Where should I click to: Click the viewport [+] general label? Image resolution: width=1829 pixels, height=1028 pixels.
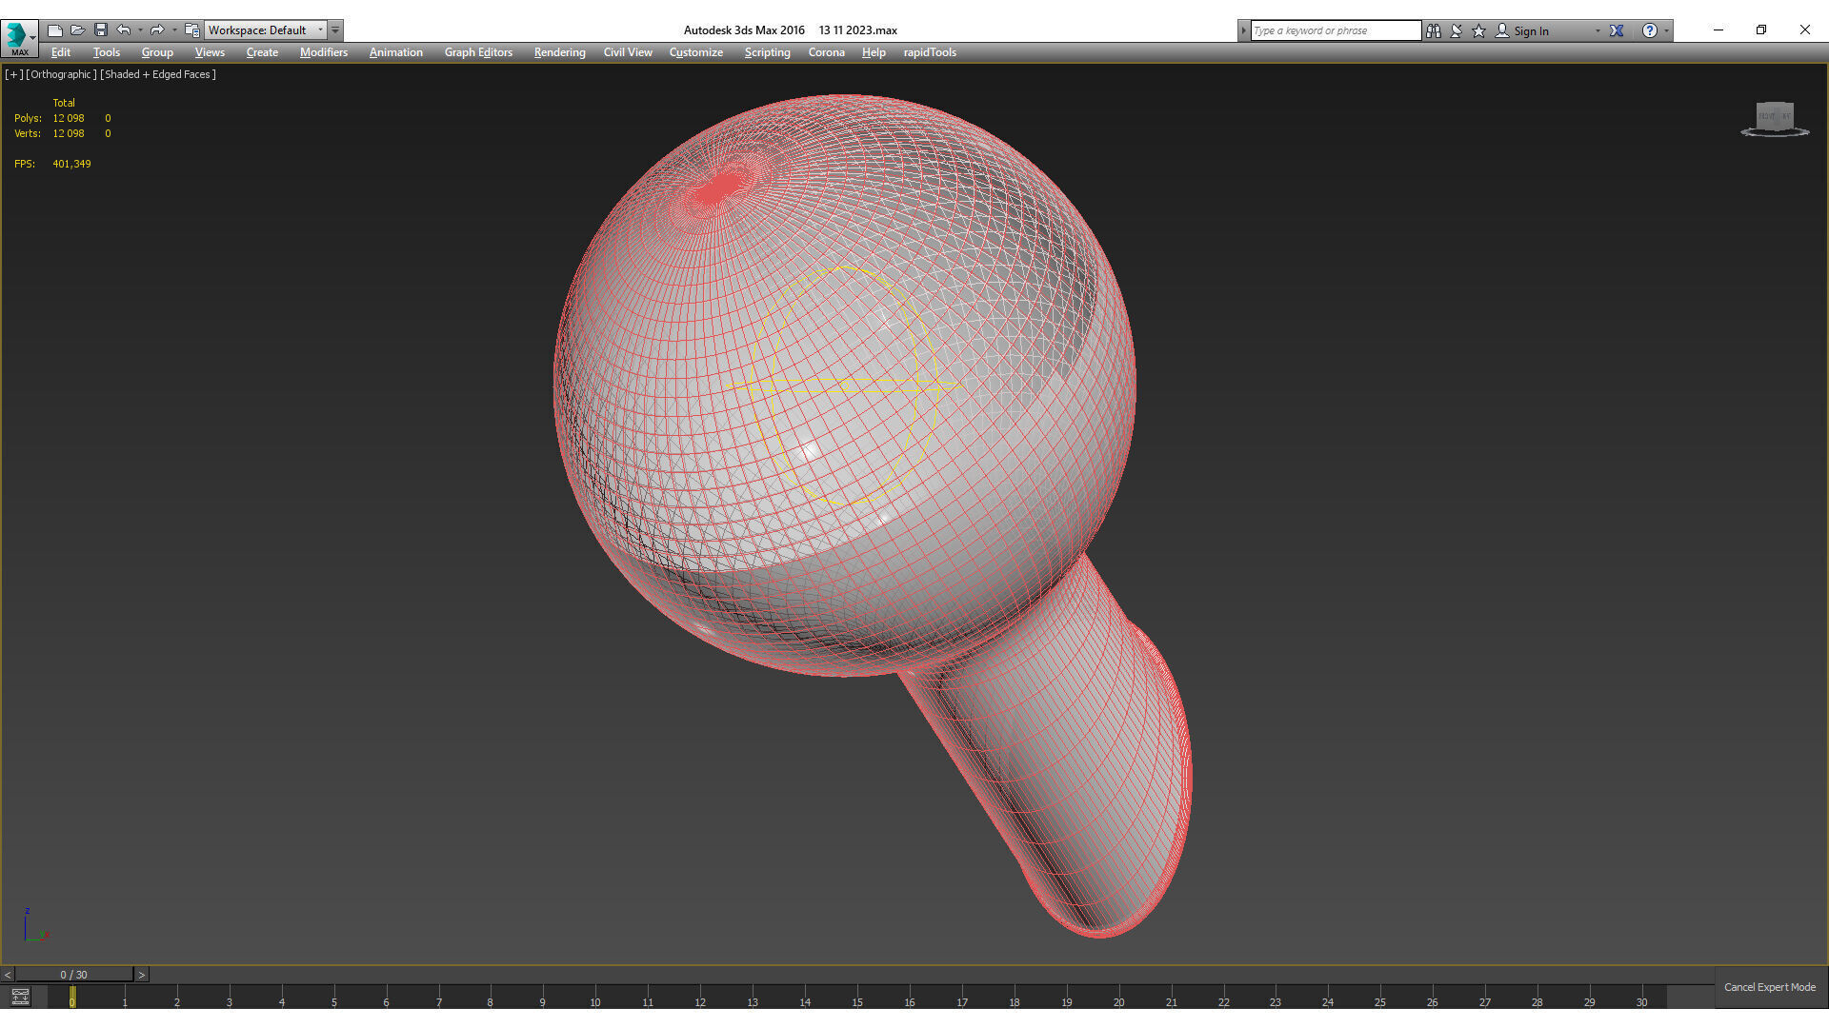pyautogui.click(x=13, y=74)
